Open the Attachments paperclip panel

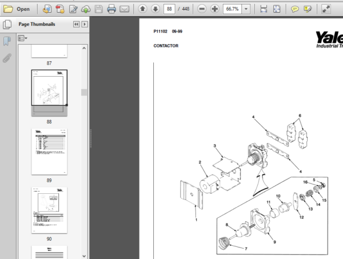coord(7,58)
